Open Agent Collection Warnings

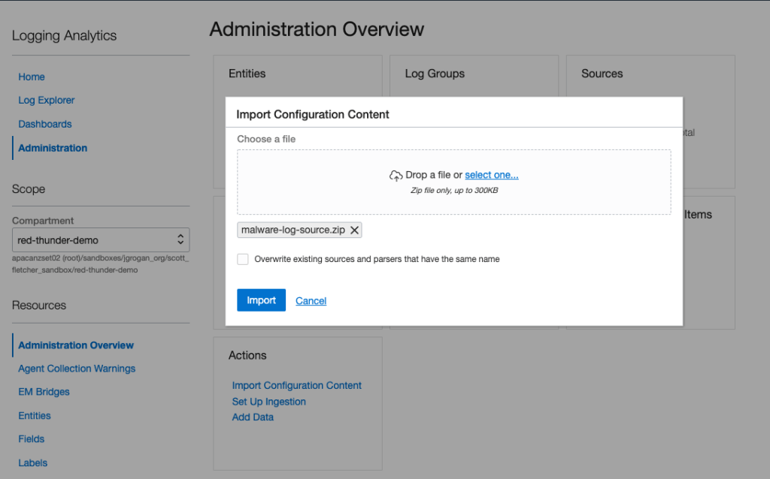pyautogui.click(x=77, y=369)
